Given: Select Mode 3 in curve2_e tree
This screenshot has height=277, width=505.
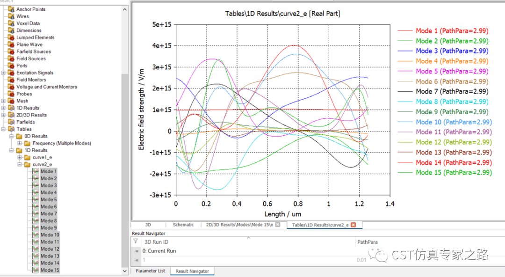Looking at the screenshot, I should coord(49,185).
